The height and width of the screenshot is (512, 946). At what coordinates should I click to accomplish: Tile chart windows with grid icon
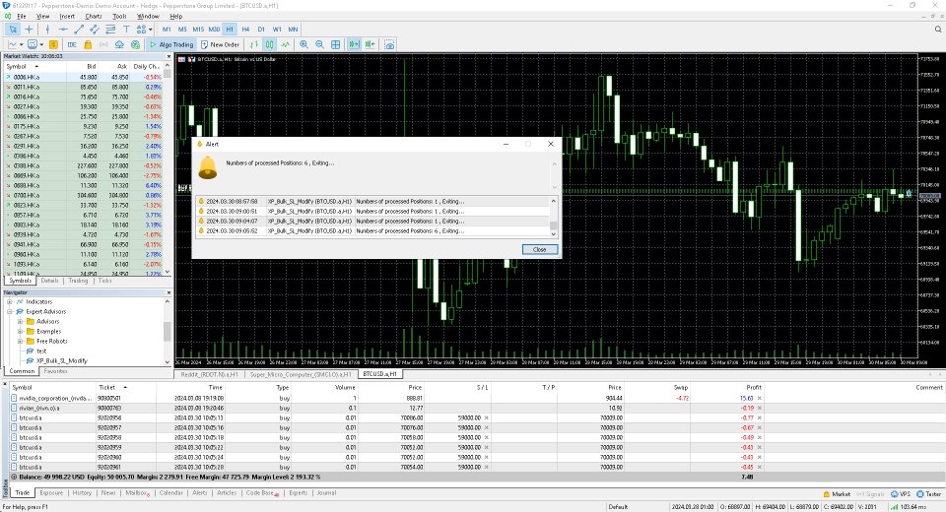click(335, 44)
